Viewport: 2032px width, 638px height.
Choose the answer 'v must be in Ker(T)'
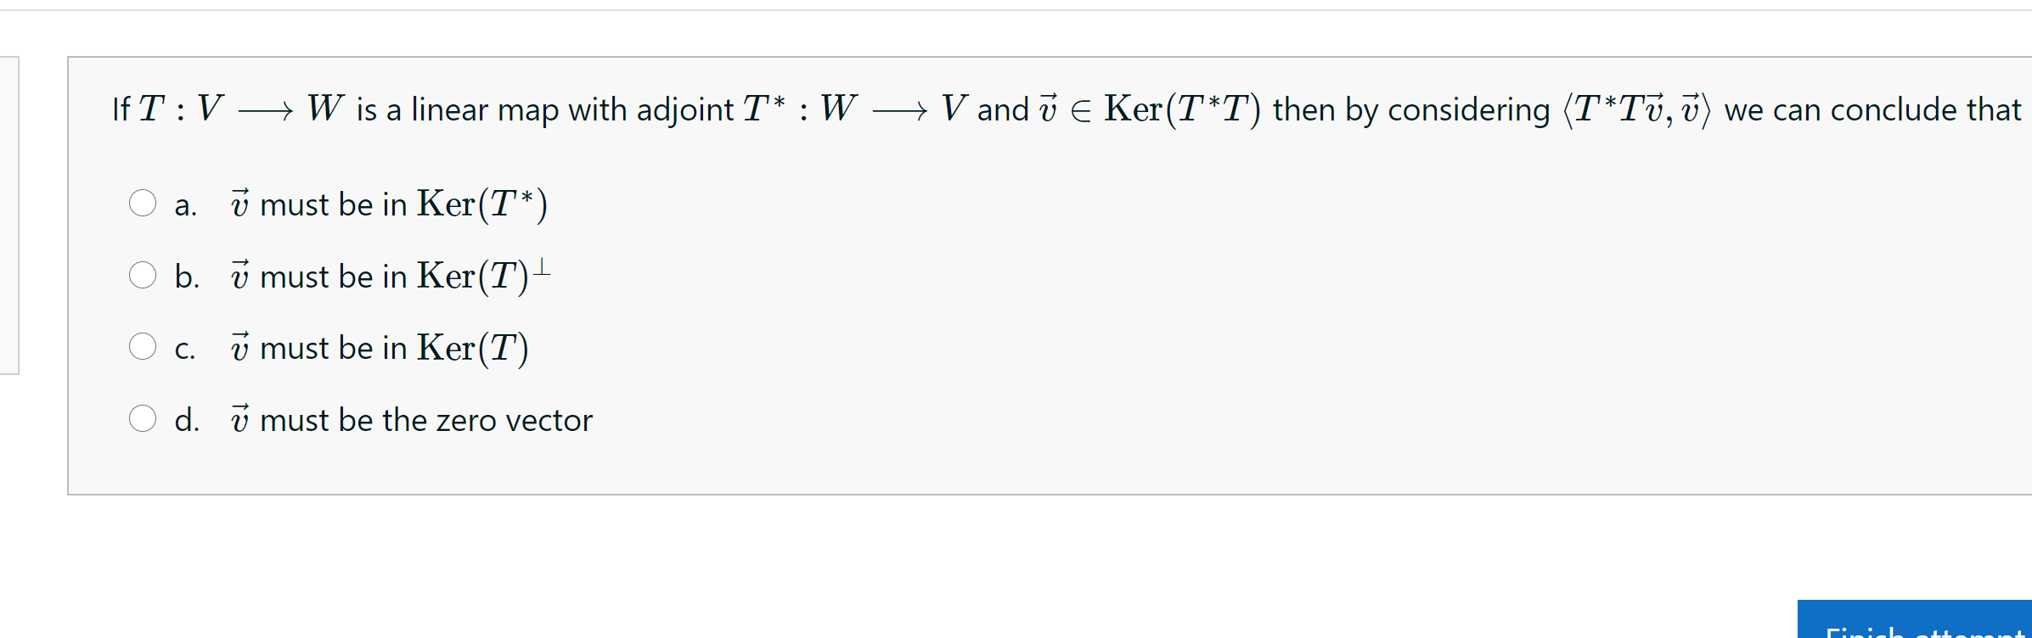[x=380, y=346]
